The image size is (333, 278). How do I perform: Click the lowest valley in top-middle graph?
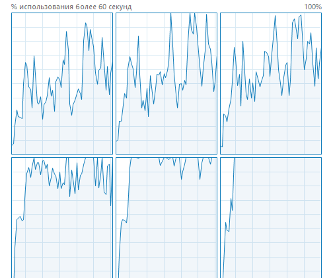(x=149, y=116)
